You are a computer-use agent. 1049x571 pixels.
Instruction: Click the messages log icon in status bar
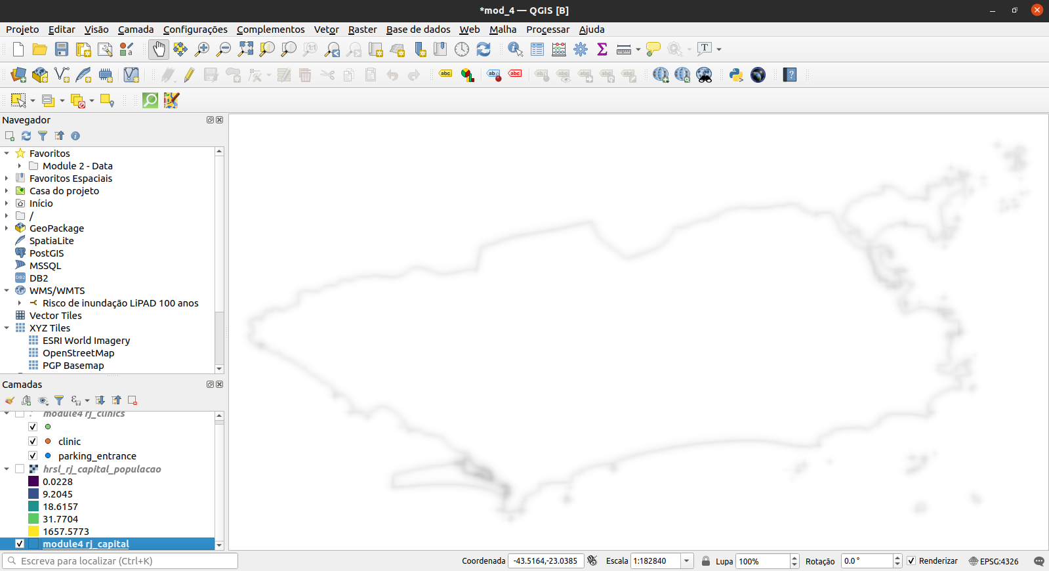[x=1039, y=561]
